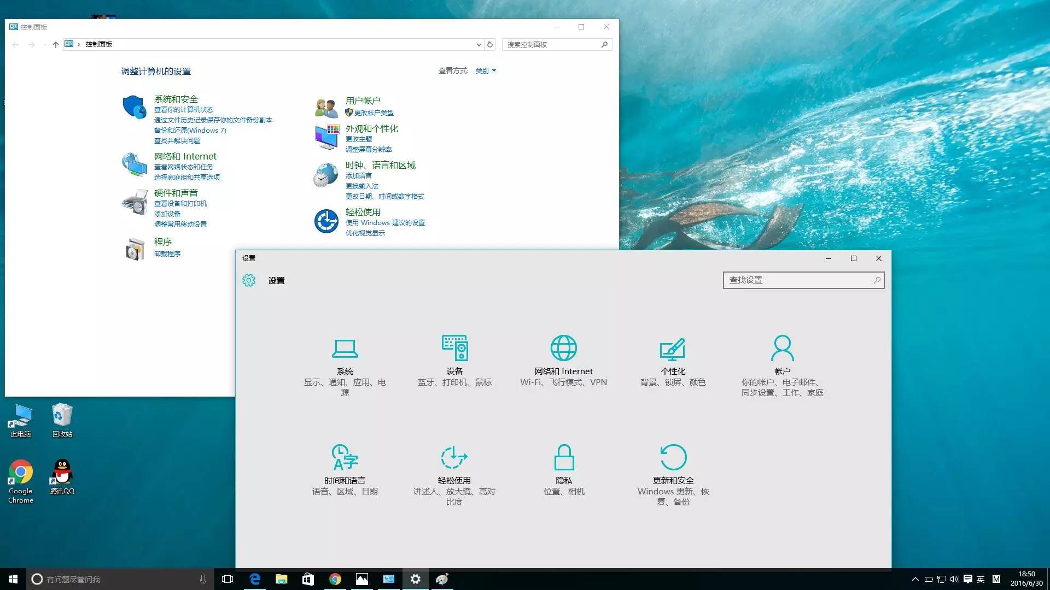Image resolution: width=1050 pixels, height=590 pixels.
Task: Click the 外观和个性化 monitor icon
Action: pyautogui.click(x=326, y=137)
